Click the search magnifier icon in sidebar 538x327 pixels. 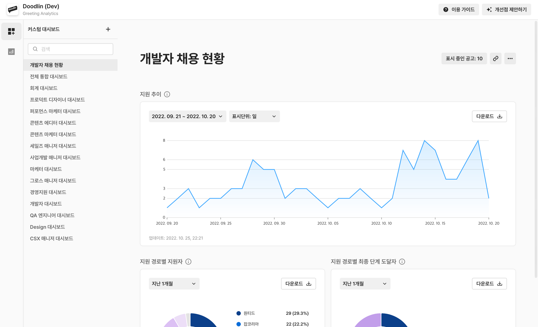(35, 49)
